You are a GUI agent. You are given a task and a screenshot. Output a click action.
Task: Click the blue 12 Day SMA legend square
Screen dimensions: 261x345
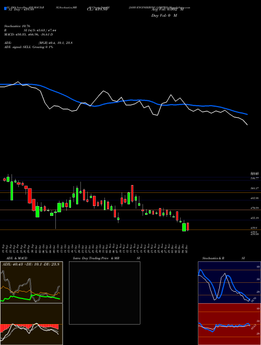6,9
